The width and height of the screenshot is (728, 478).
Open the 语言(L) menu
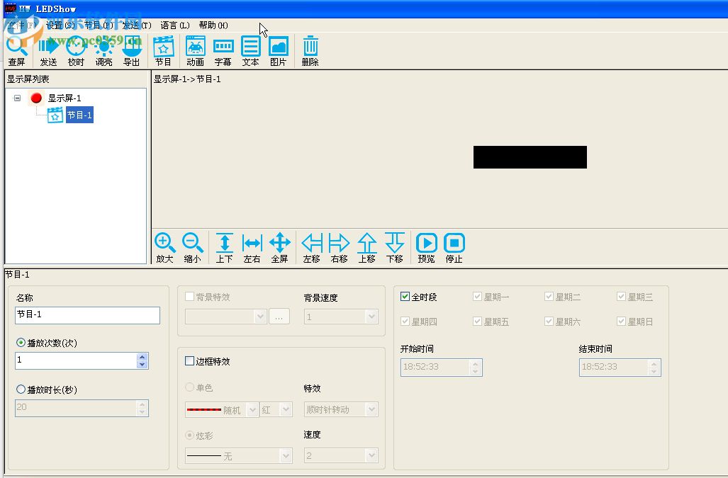point(174,25)
